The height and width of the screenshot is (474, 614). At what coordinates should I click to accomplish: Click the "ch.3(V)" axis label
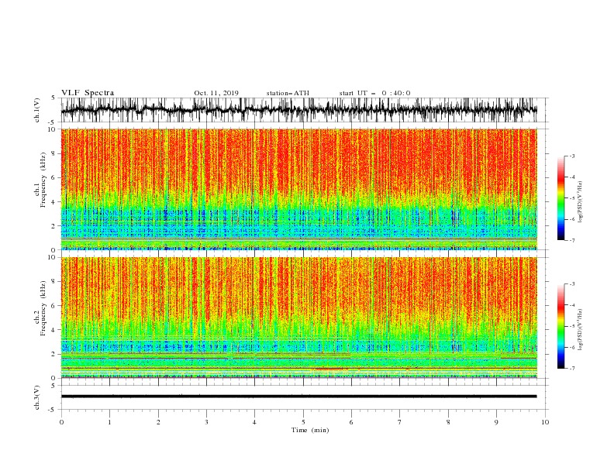click(x=37, y=397)
